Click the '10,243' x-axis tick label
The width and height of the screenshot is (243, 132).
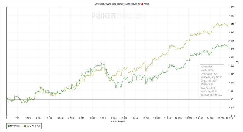tap(146, 118)
